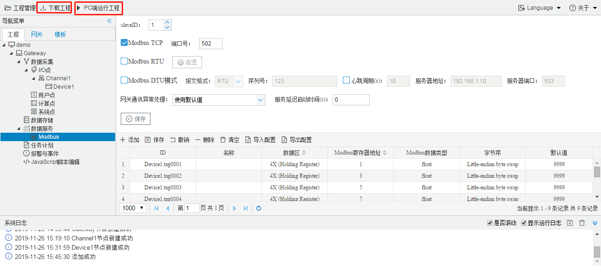The width and height of the screenshot is (601, 278).
Task: Open 任务计划 tree item
Action: pos(38,145)
